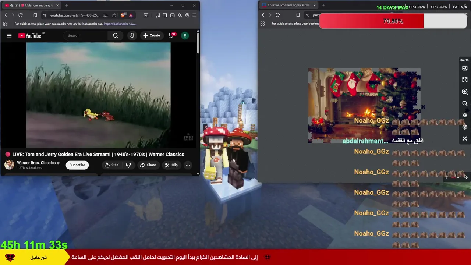Zoom out on the jigsaw puzzle
The height and width of the screenshot is (265, 471).
pos(465,103)
